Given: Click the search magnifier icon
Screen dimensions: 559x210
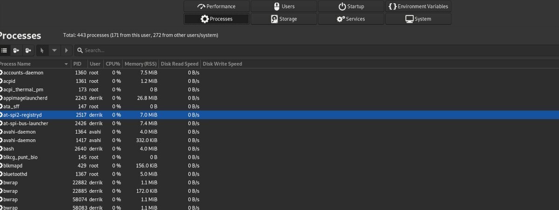Looking at the screenshot, I should (80, 50).
